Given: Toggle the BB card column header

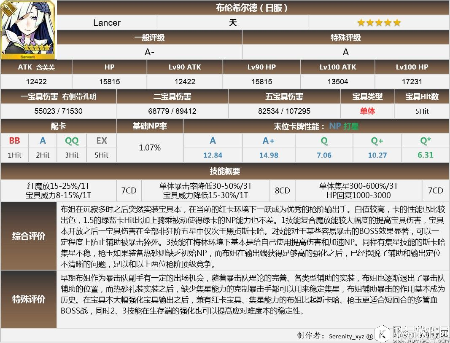Looking at the screenshot, I should (14, 141).
